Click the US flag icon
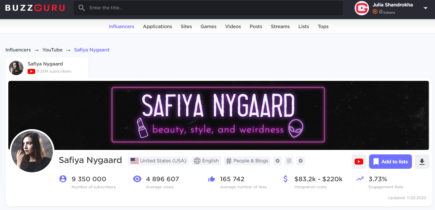 (135, 161)
